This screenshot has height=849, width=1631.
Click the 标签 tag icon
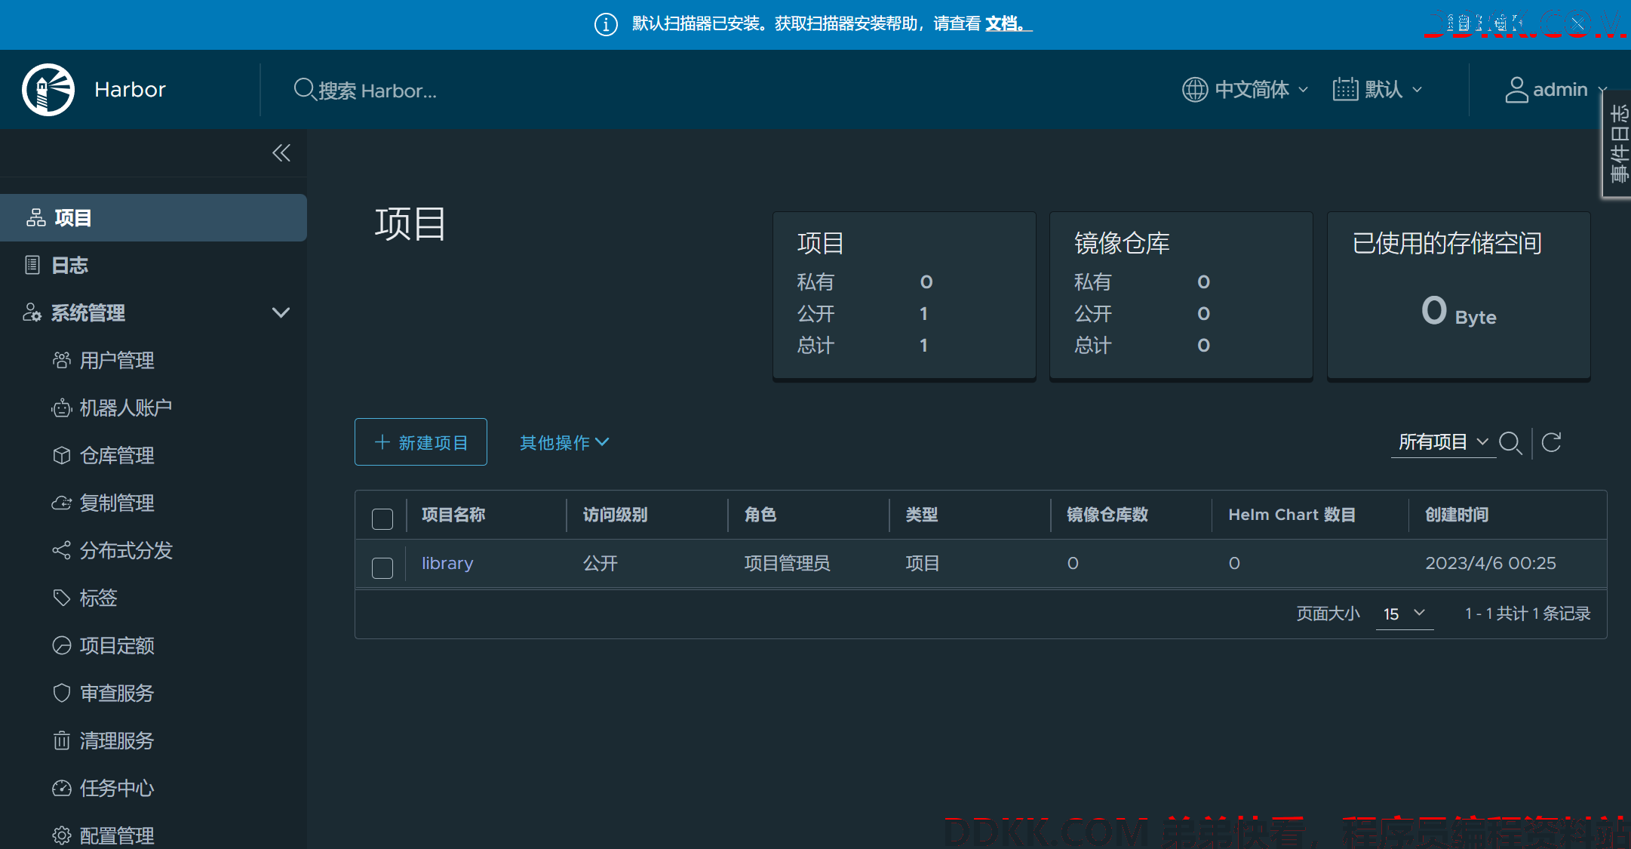point(62,598)
